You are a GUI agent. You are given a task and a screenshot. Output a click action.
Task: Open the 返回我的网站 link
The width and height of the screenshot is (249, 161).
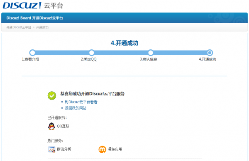(76, 108)
